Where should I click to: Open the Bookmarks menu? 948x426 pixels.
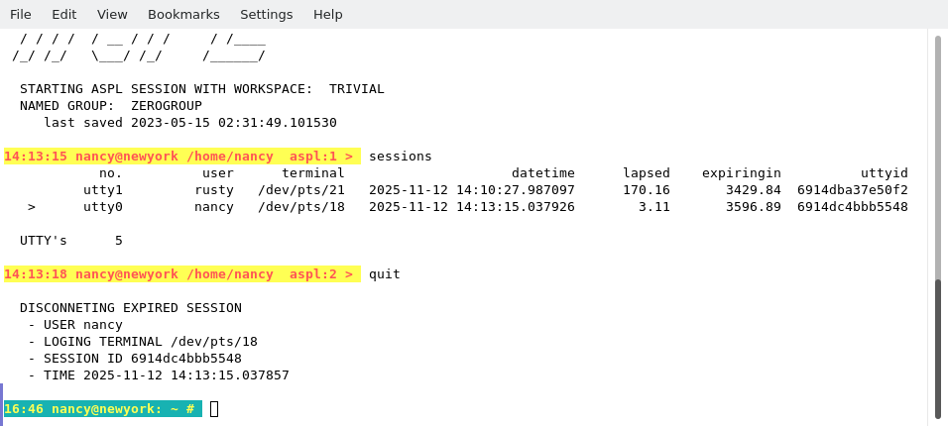point(183,14)
